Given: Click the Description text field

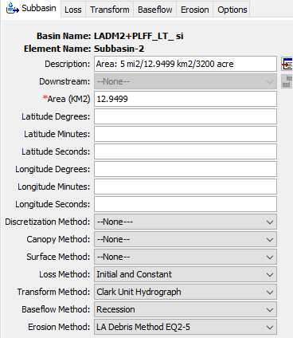Looking at the screenshot, I should pyautogui.click(x=186, y=64).
